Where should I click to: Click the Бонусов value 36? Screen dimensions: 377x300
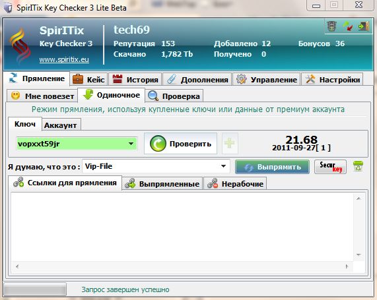(x=340, y=44)
